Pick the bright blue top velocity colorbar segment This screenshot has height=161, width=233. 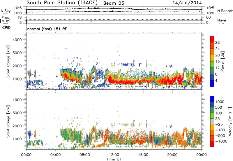pyautogui.click(x=212, y=99)
